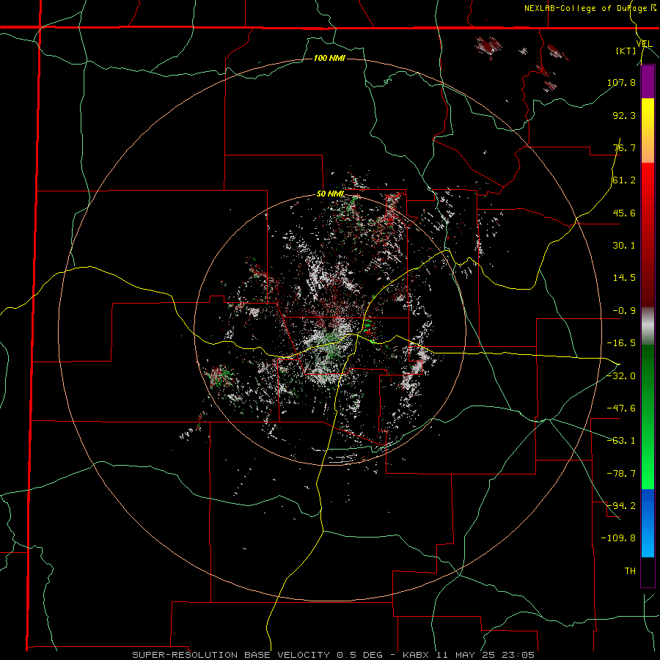Click the [KT] units label
The width and height of the screenshot is (660, 660).
point(626,51)
